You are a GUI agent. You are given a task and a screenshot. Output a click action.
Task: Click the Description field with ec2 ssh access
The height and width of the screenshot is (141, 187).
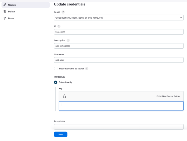click(x=119, y=46)
